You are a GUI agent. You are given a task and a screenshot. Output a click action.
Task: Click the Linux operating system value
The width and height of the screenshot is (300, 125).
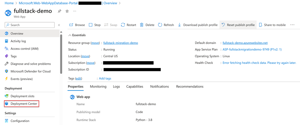coord(226,56)
